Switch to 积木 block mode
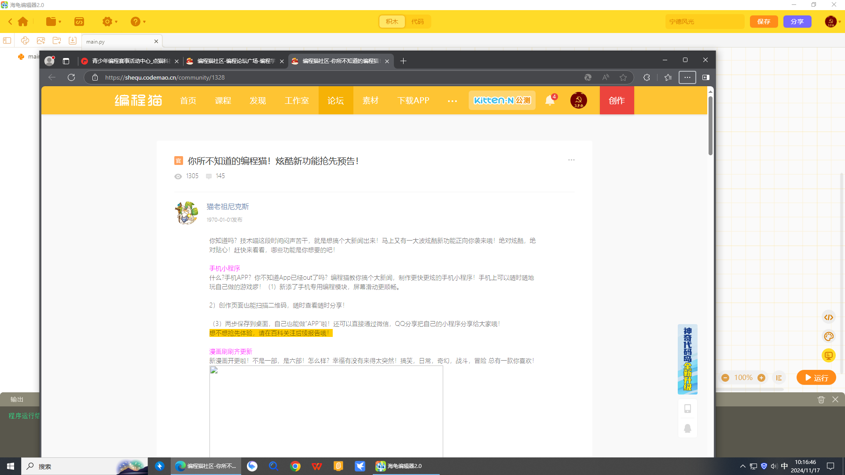The width and height of the screenshot is (845, 475). click(x=392, y=22)
